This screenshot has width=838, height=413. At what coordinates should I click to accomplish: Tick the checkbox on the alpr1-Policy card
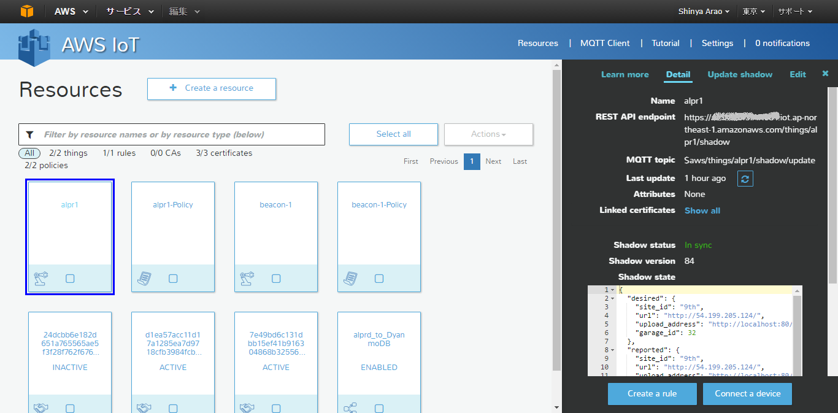(173, 279)
